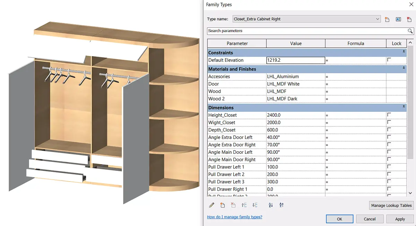Open the Manage Lookup Tables dialog
This screenshot has height=226, width=416.
coord(391,205)
